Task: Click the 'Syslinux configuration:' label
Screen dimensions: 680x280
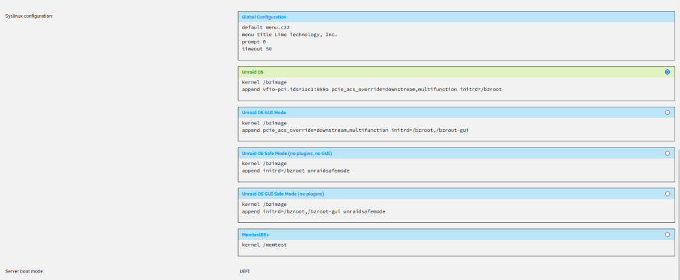Action: [x=29, y=16]
